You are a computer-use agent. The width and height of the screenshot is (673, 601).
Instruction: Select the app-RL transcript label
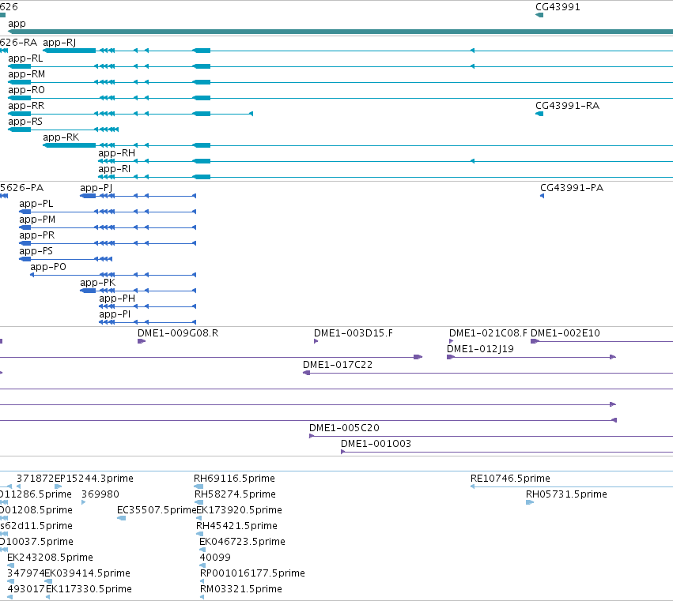[x=25, y=58]
